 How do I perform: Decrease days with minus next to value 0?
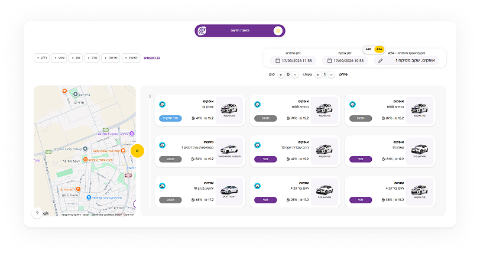point(295,74)
